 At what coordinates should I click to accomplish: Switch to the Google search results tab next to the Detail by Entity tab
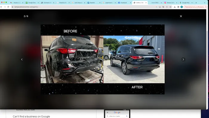(x=78, y=3)
